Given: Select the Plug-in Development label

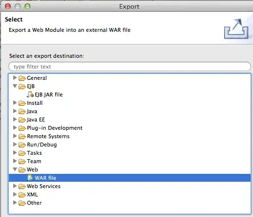Looking at the screenshot, I should (55, 128).
